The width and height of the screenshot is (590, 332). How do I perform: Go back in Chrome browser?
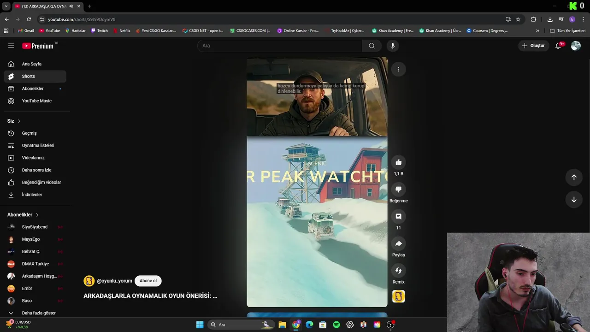(6, 19)
